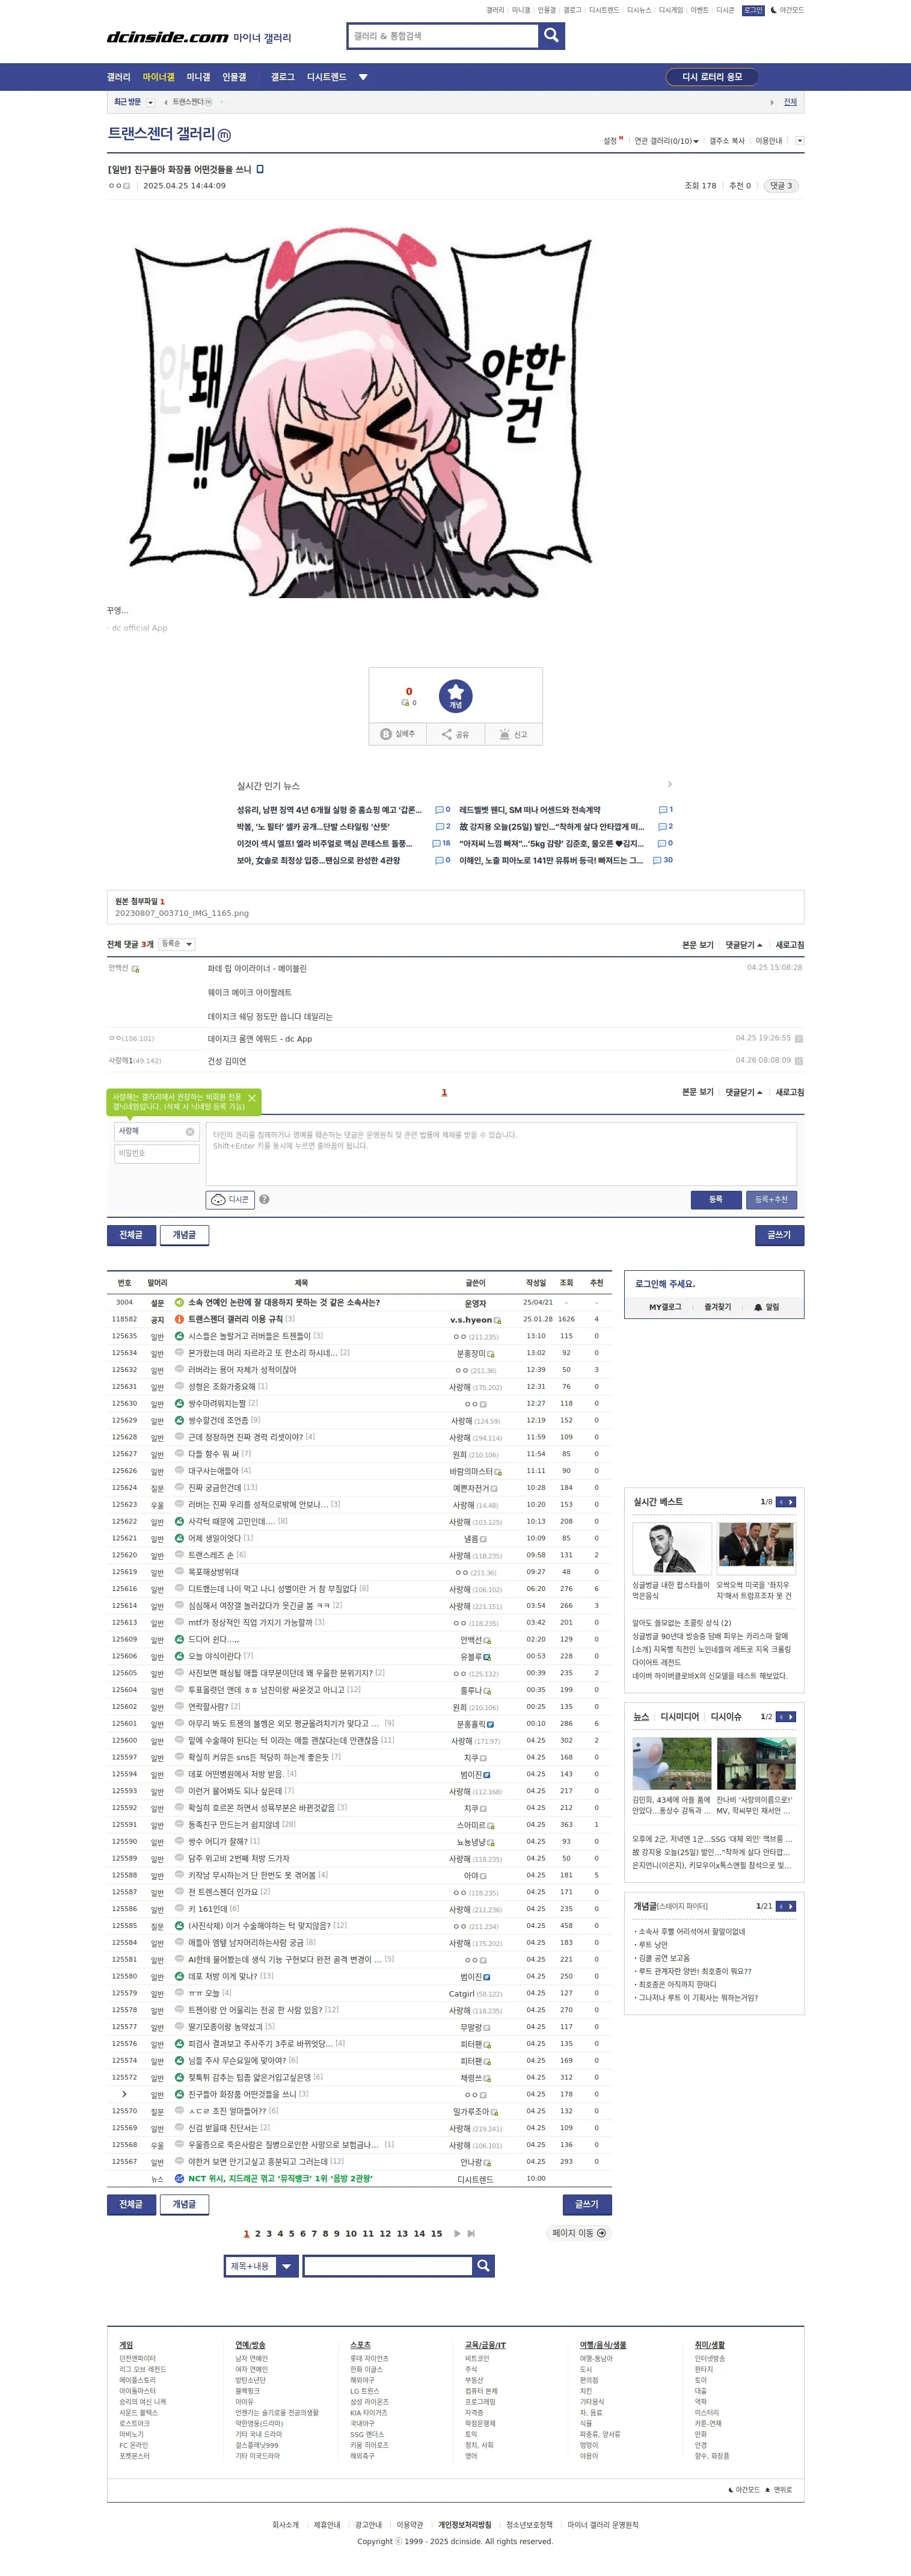Click upper 글쓰기 button under comment form
Screen dimensions: 911x2576
click(779, 1235)
